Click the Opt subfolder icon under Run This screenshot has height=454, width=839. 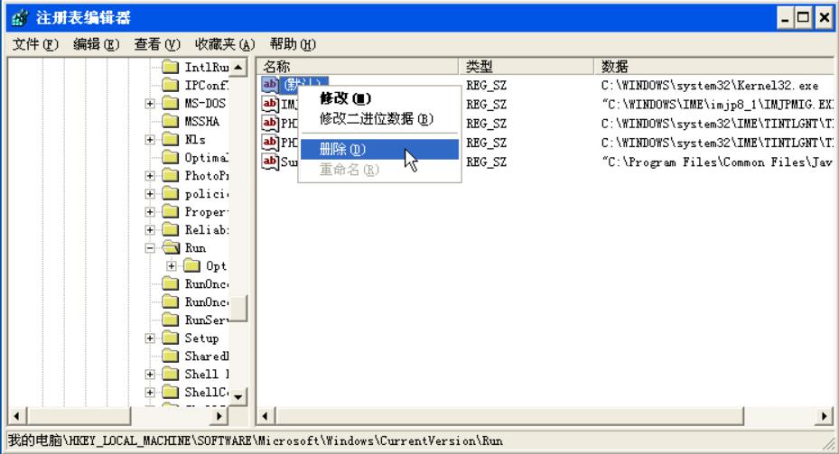coord(191,265)
